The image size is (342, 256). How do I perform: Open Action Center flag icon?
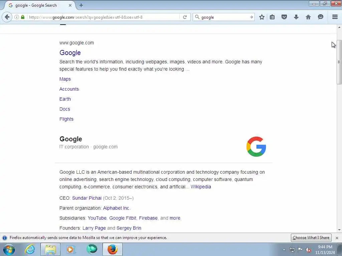[x=300, y=249]
